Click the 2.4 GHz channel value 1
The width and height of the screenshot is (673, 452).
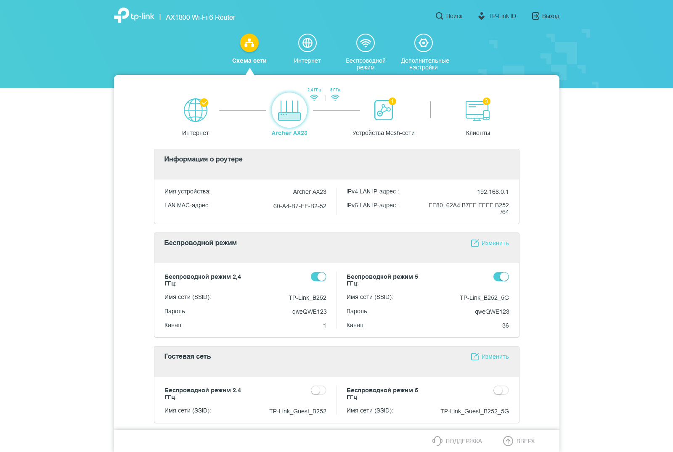(325, 325)
